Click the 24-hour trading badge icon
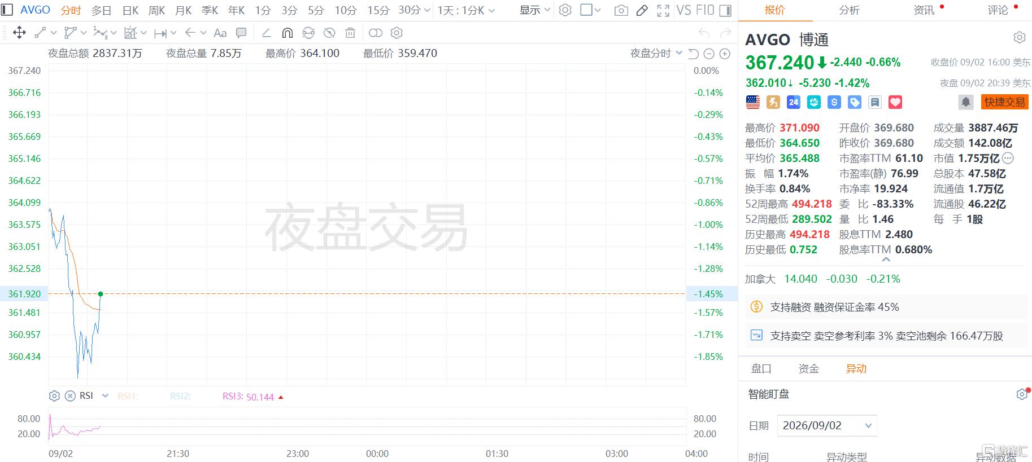Viewport: 1032px width, 462px height. click(794, 102)
